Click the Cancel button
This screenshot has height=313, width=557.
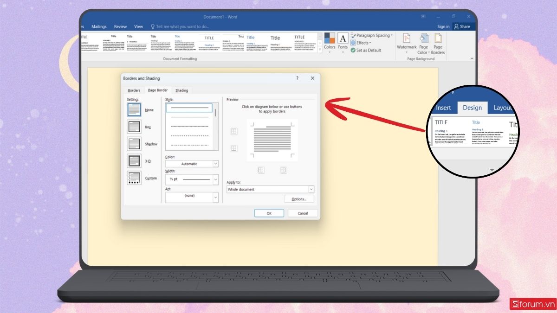pos(303,213)
